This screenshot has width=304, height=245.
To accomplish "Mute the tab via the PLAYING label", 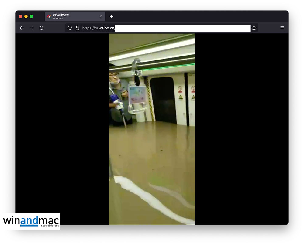I will 58,19.
